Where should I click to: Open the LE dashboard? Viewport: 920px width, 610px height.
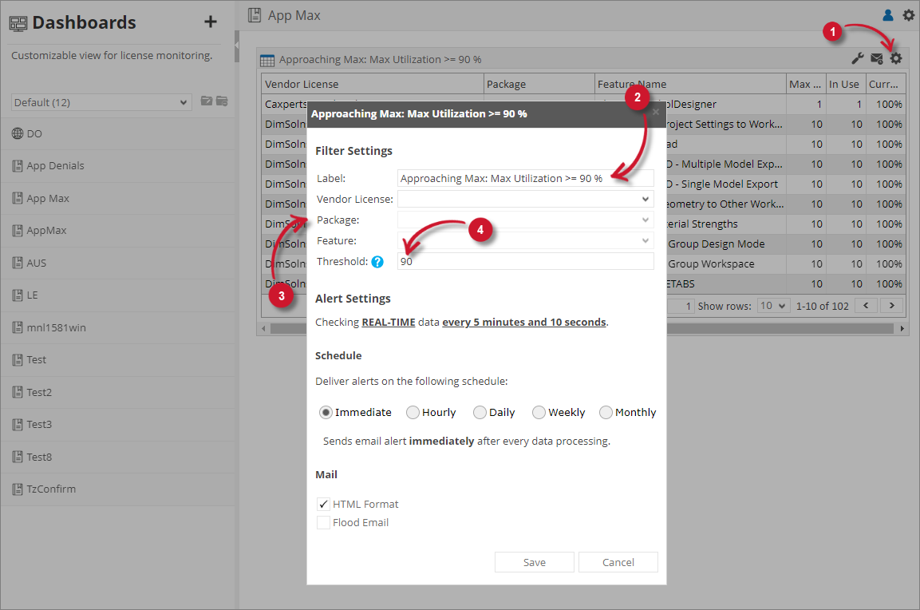(117, 295)
